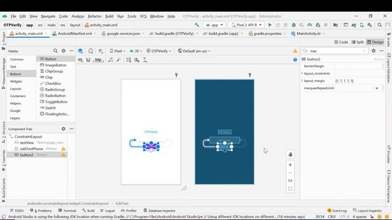Select CheckBox widget in palette list
This screenshot has width=392, height=220.
(x=53, y=83)
